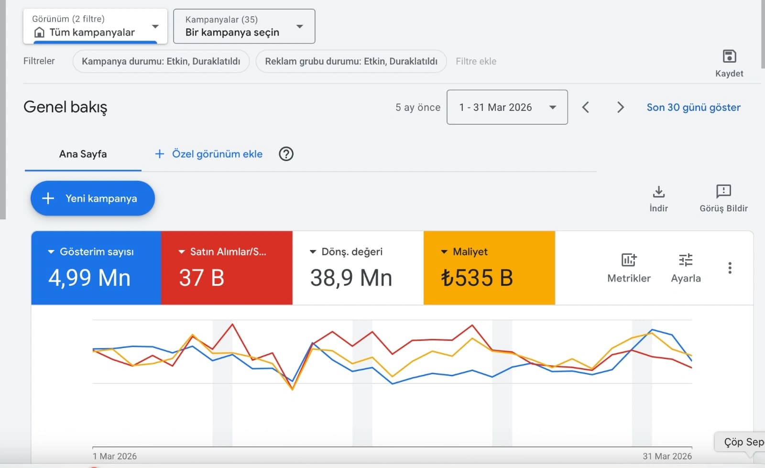The height and width of the screenshot is (468, 765).
Task: Click the 1 Mar 2026 axis label
Action: tap(115, 456)
